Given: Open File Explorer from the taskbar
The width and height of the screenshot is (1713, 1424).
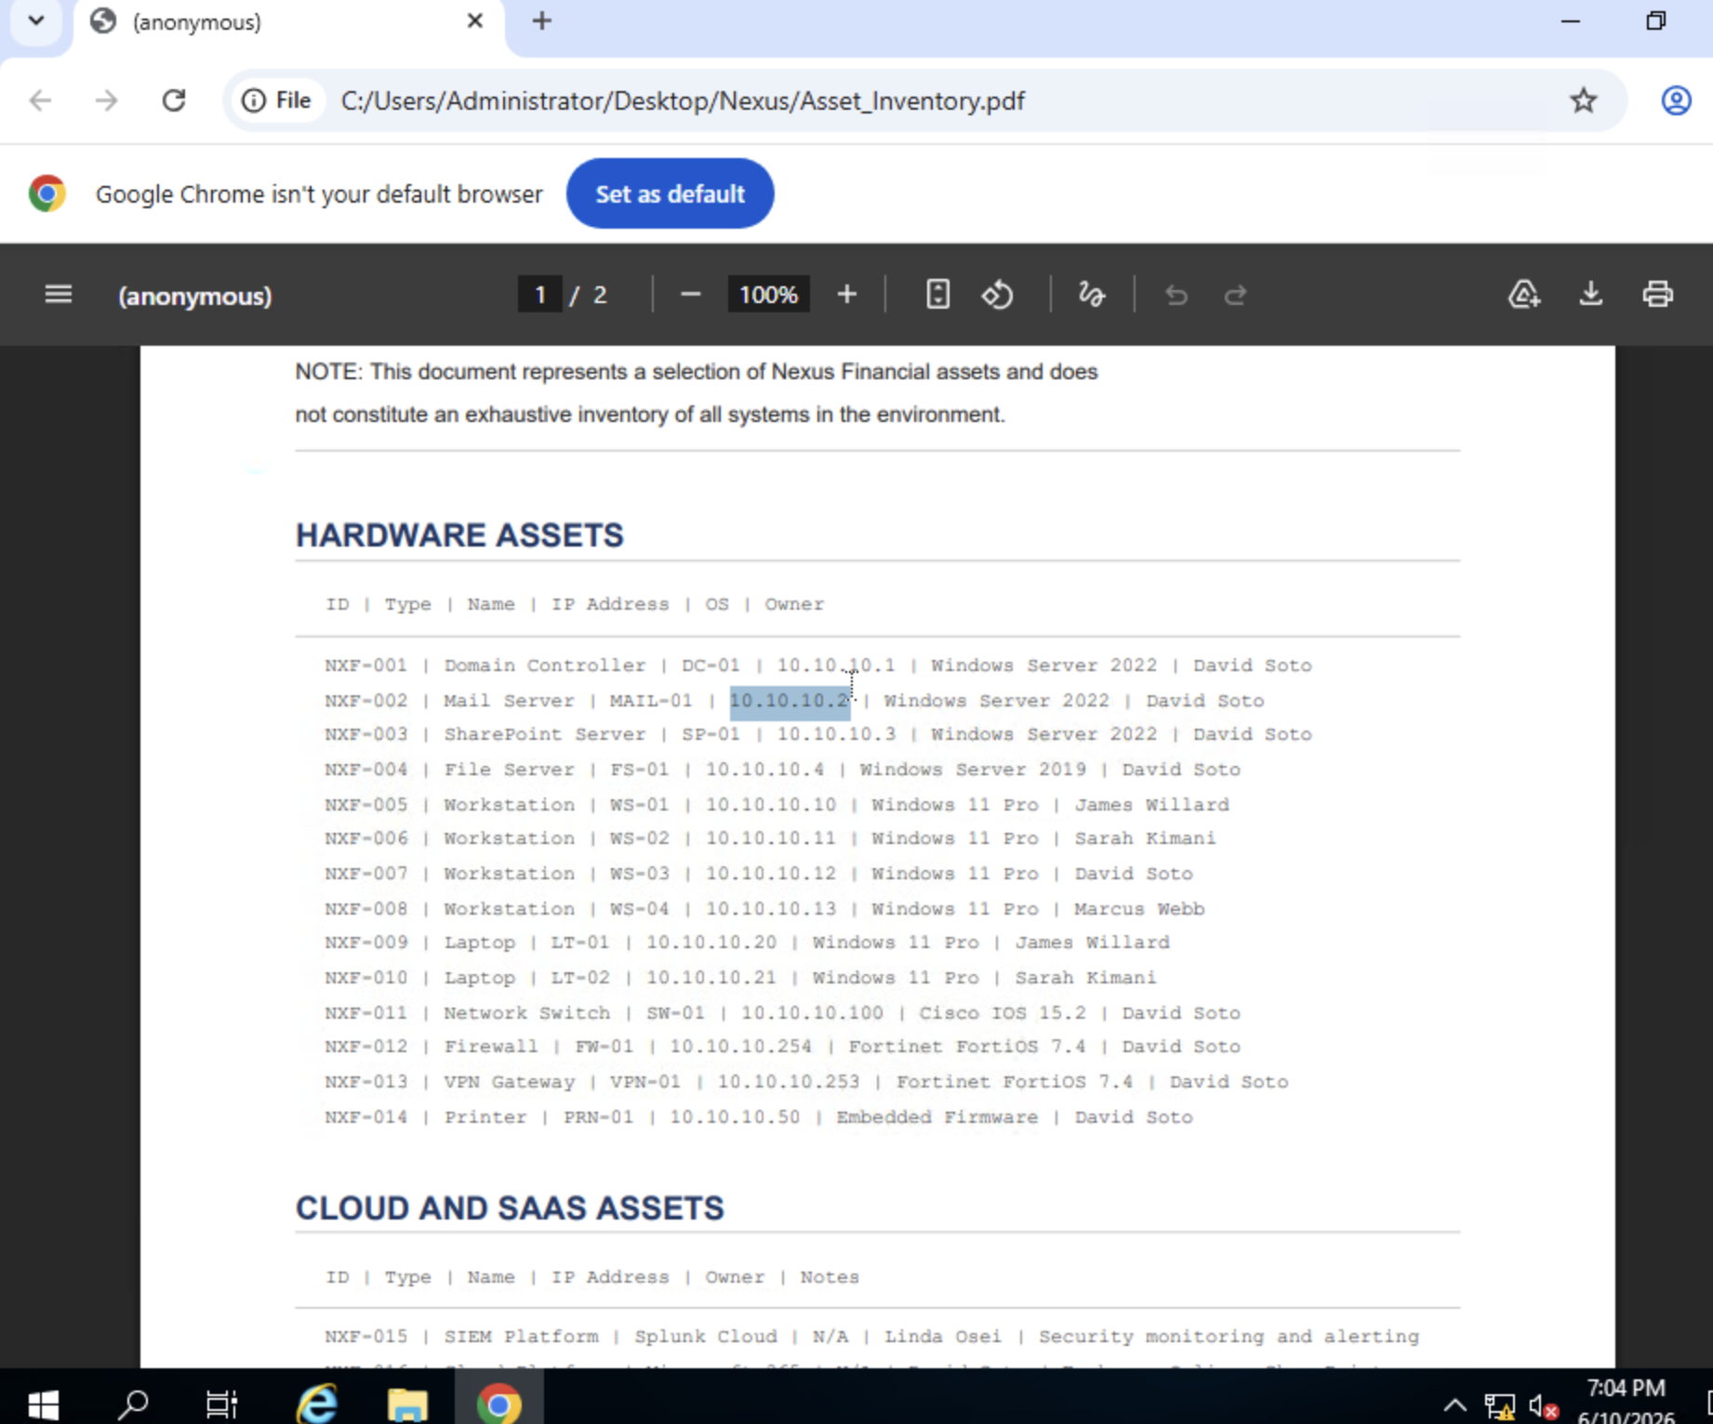Looking at the screenshot, I should point(407,1404).
